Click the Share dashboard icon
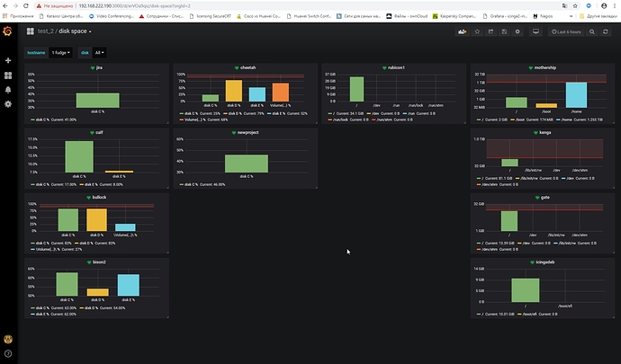621x364 pixels. (x=491, y=31)
